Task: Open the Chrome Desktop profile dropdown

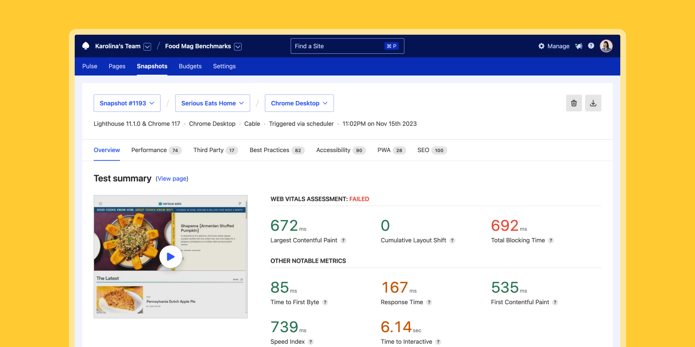Action: 299,103
